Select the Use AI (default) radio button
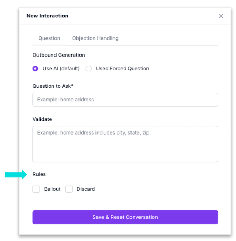 [35, 69]
